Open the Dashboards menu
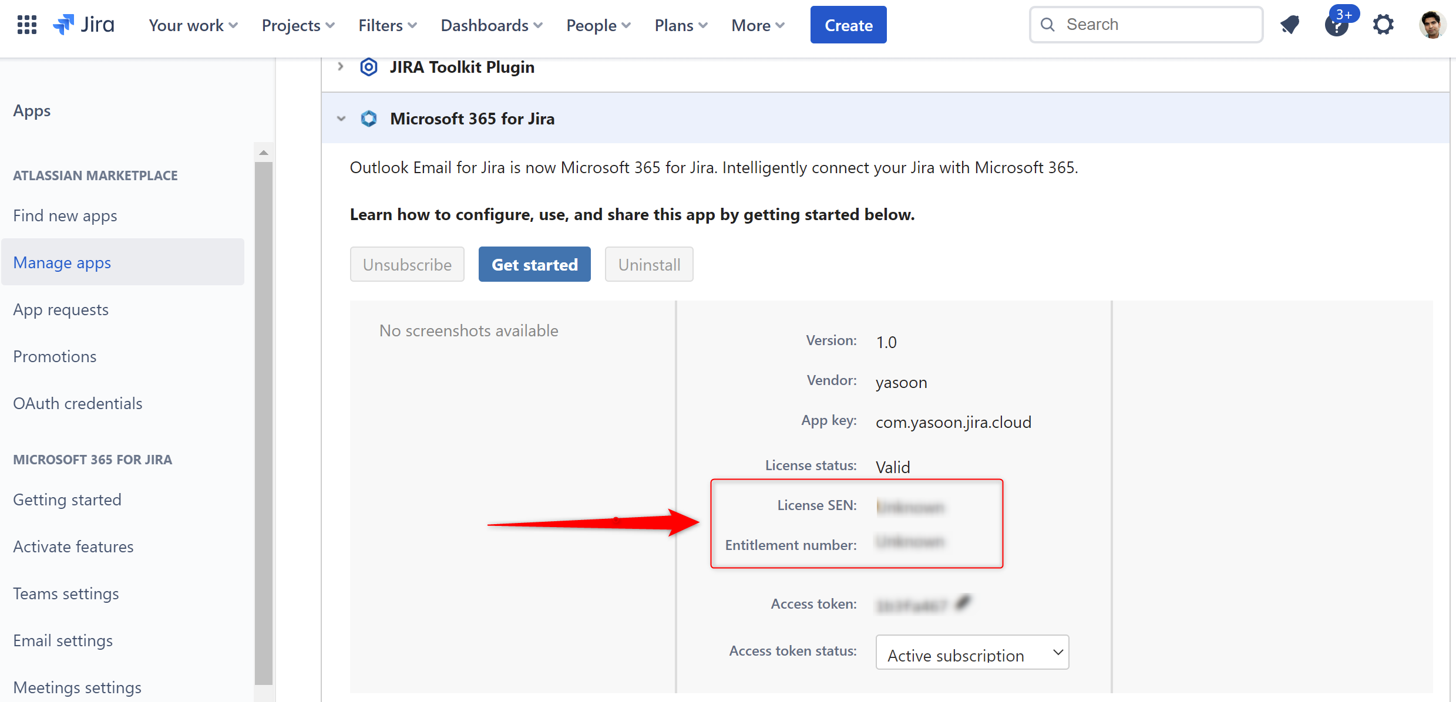The image size is (1456, 702). point(492,25)
